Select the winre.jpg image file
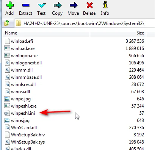 point(20,120)
